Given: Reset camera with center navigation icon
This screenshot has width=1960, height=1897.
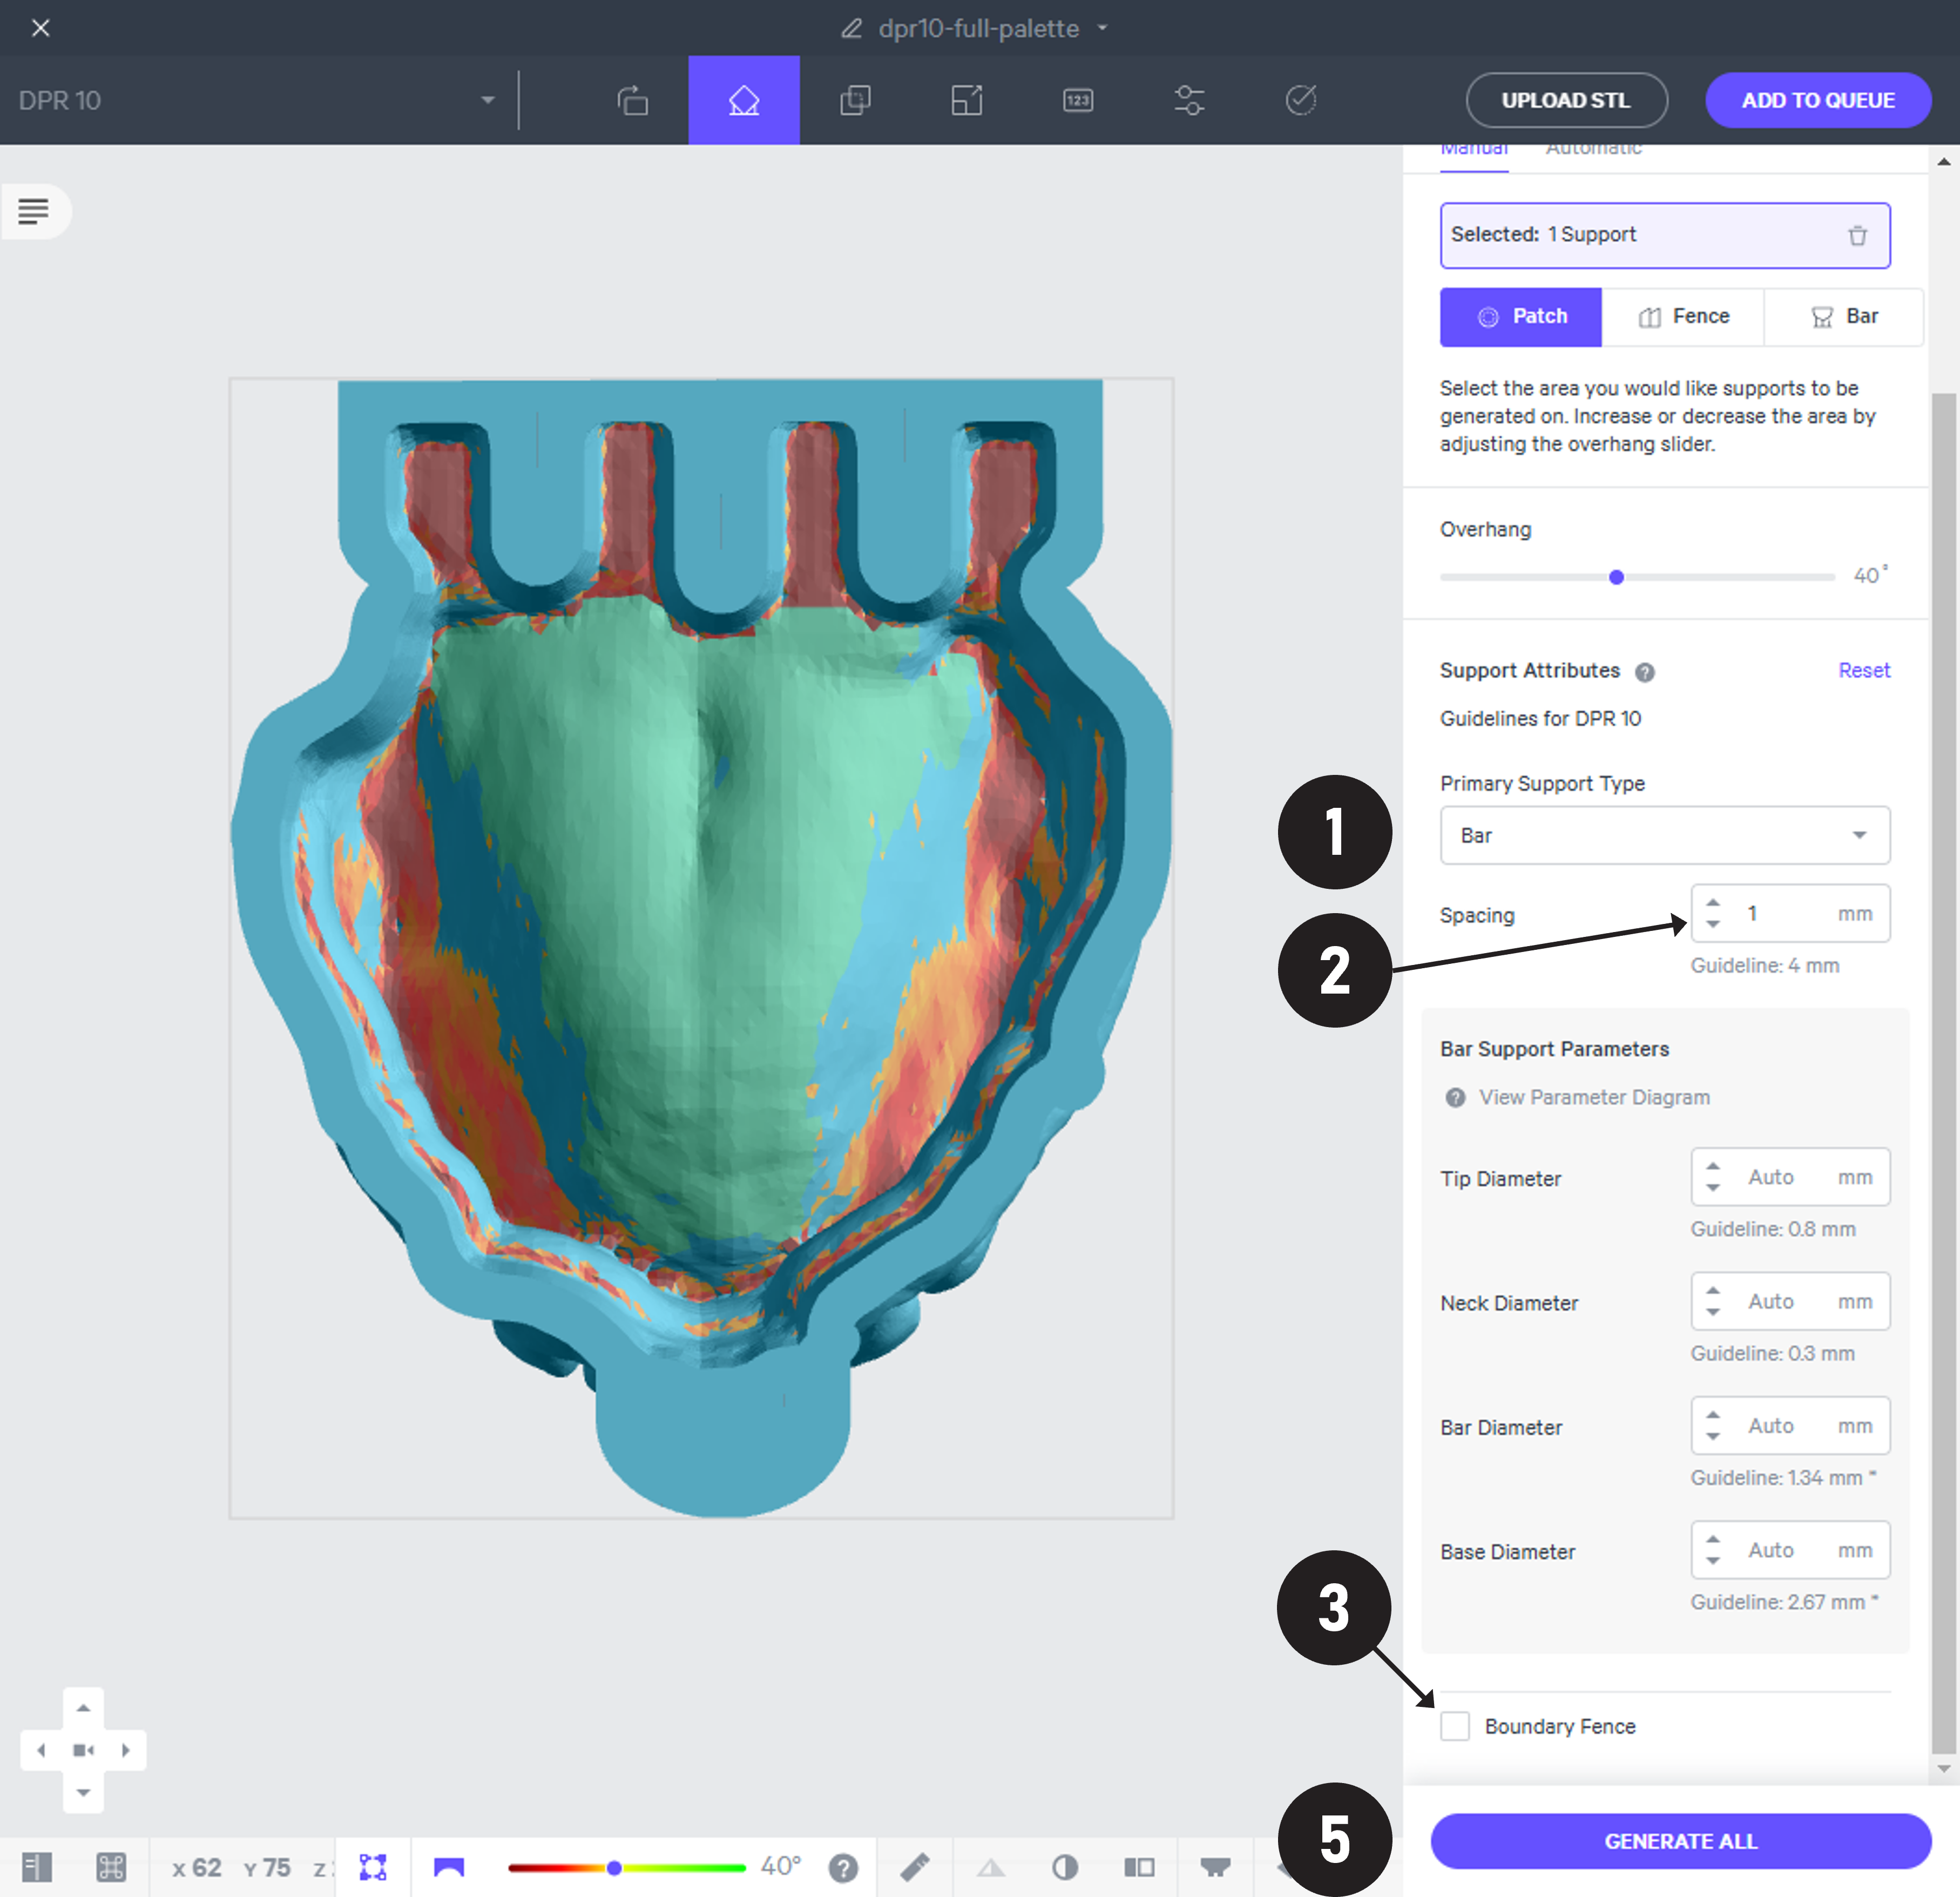Looking at the screenshot, I should coord(83,1750).
